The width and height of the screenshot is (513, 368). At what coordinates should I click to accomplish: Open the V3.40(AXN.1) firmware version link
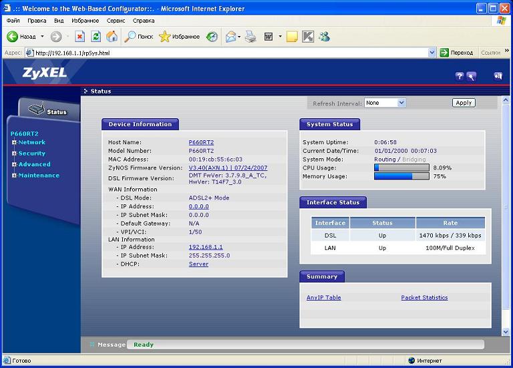click(x=228, y=168)
